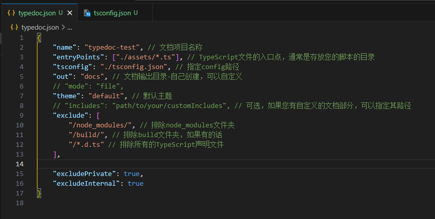Click the JSON braces icon on typedoc.json tab

(x=11, y=12)
